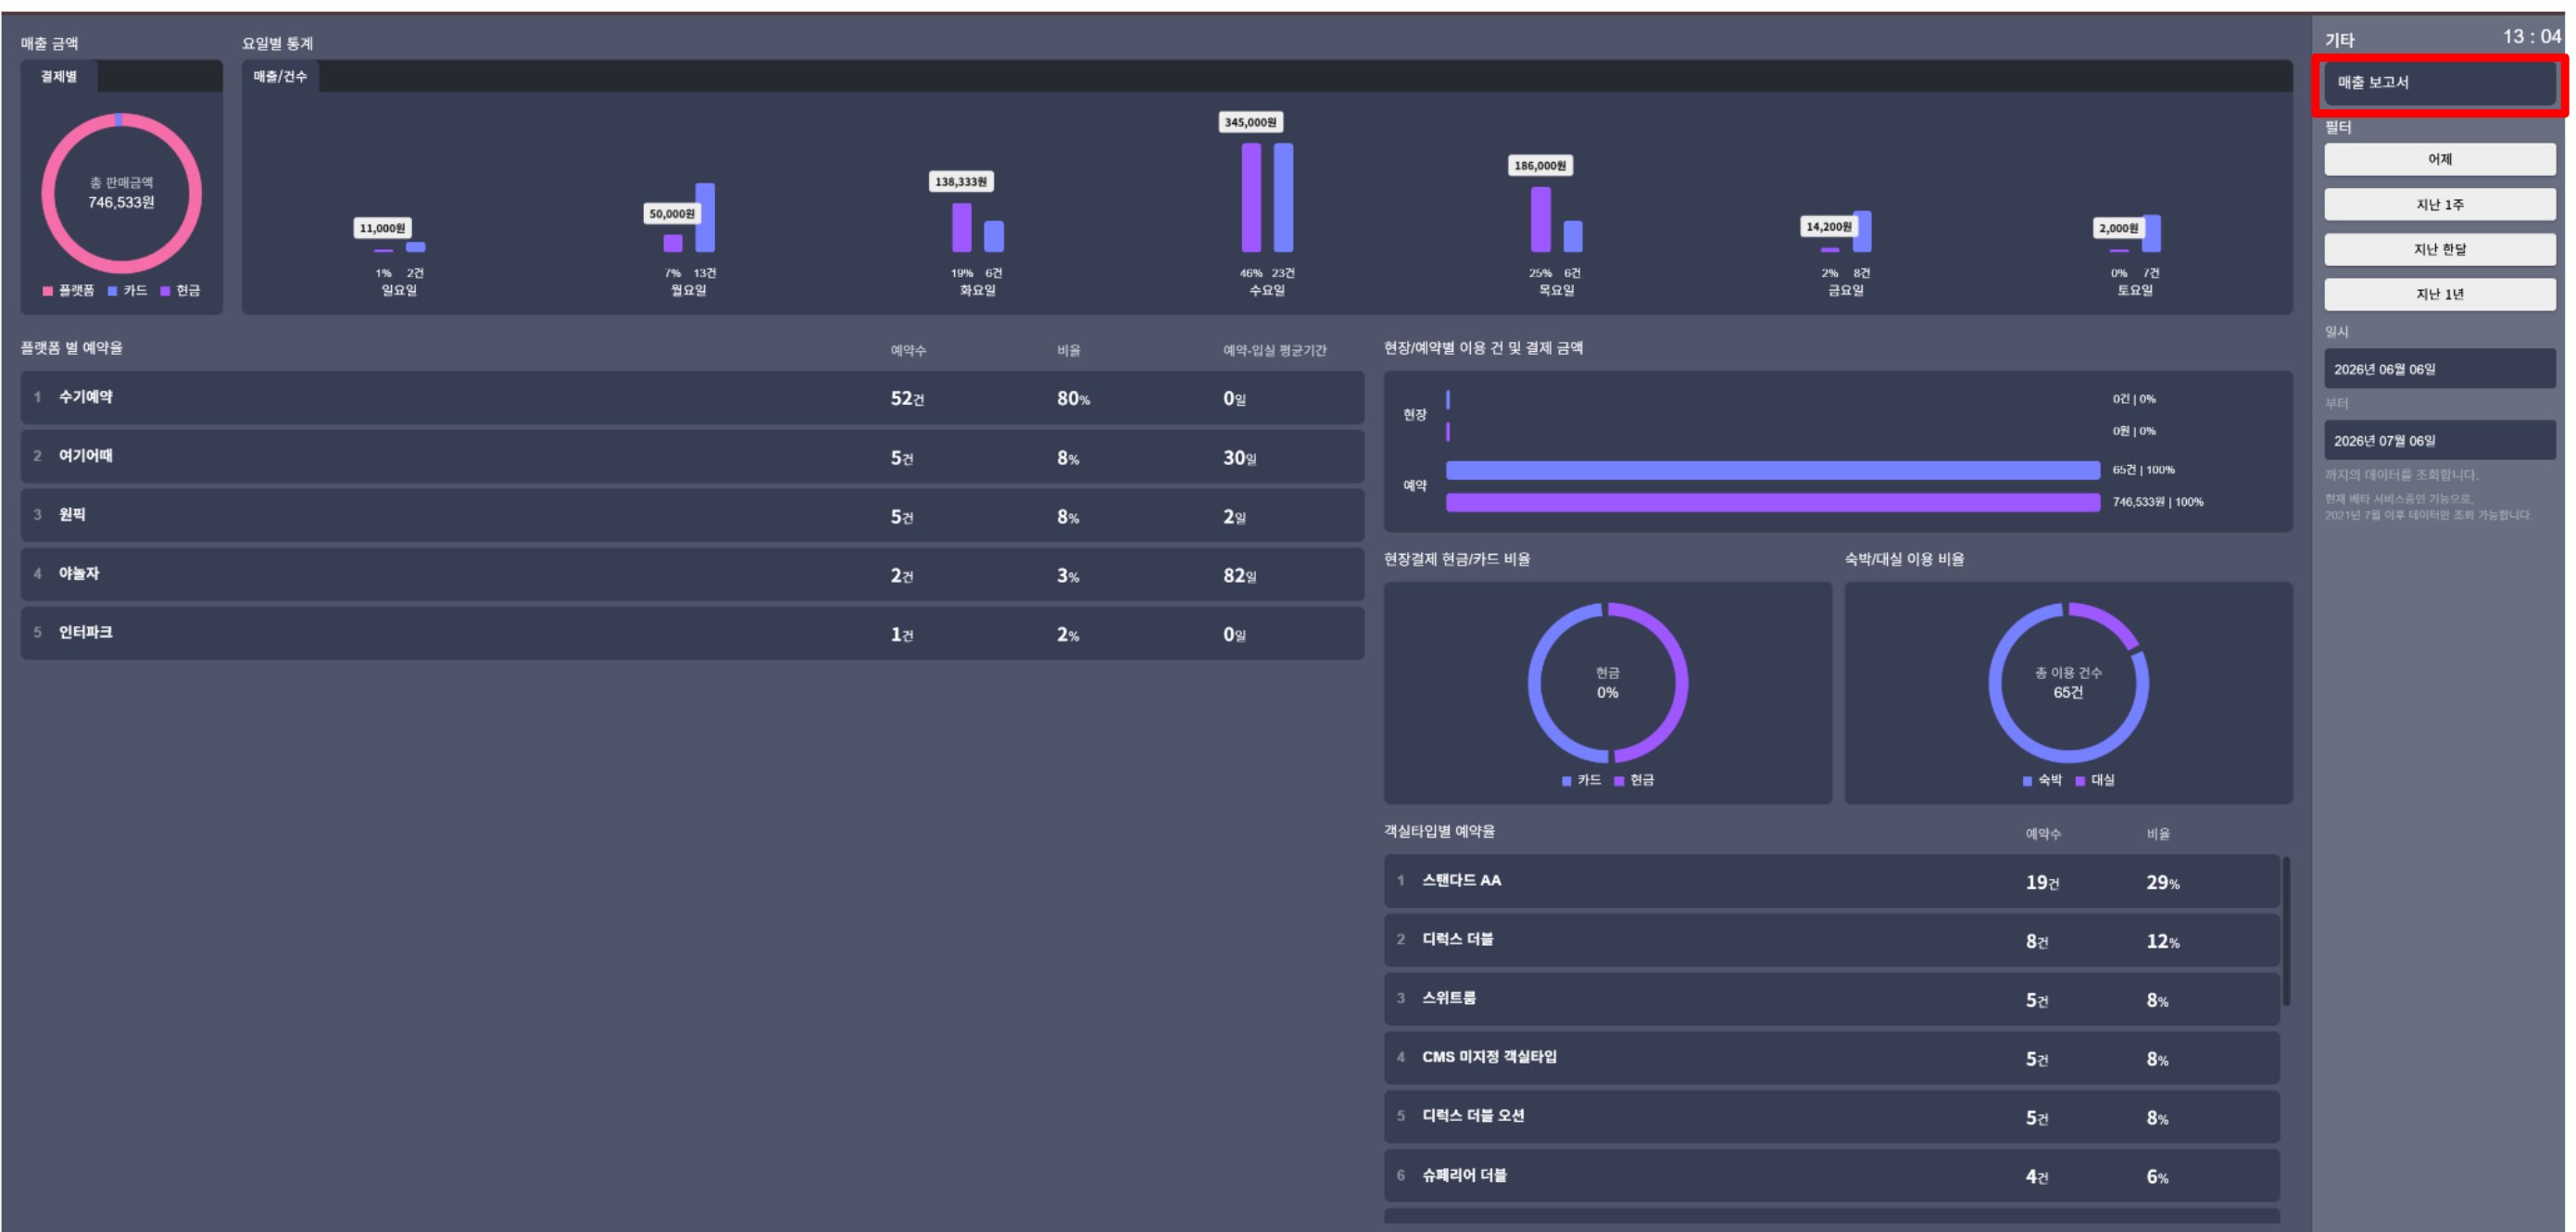Screen dimensions: 2576x1232
Task: Click the 11,000원 label above 일요일 bars
Action: point(383,228)
